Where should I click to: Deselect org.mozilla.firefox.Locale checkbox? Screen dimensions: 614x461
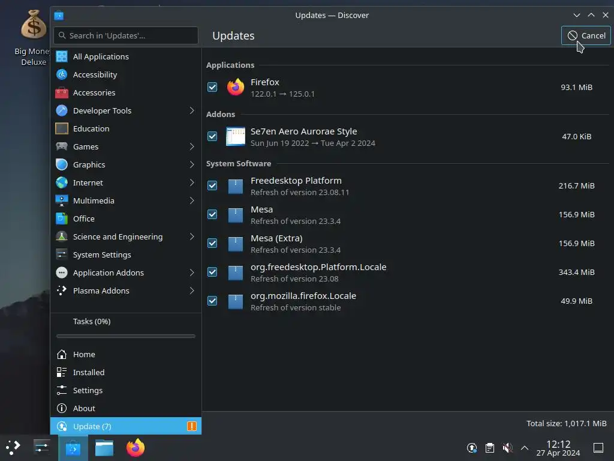point(212,301)
